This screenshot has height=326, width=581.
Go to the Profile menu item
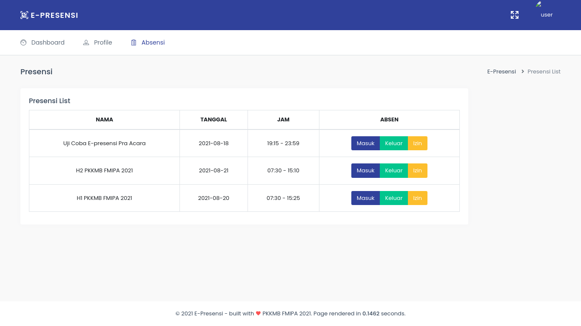pos(103,42)
